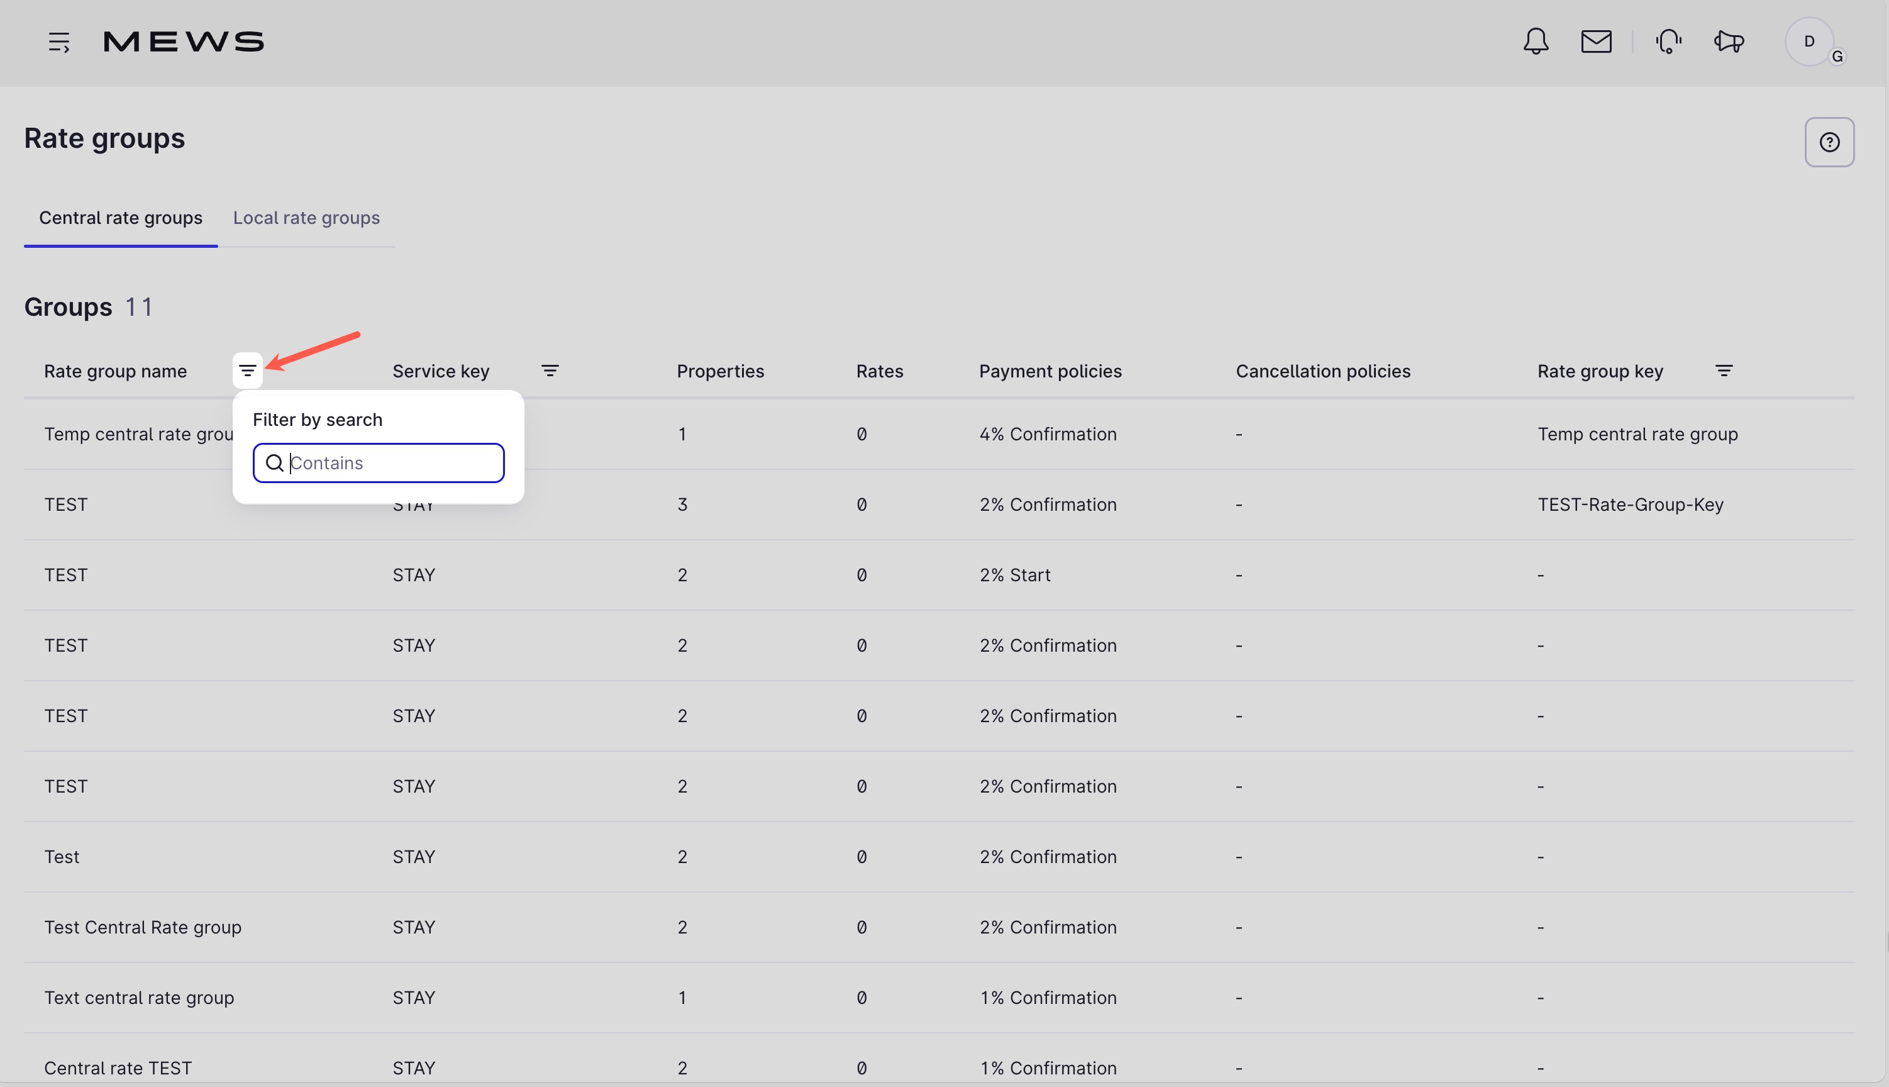Open the main navigation menu icon
Image resolution: width=1889 pixels, height=1087 pixels.
click(59, 42)
